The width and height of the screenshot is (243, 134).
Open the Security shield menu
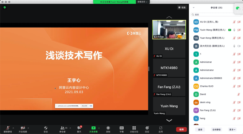[46, 129]
